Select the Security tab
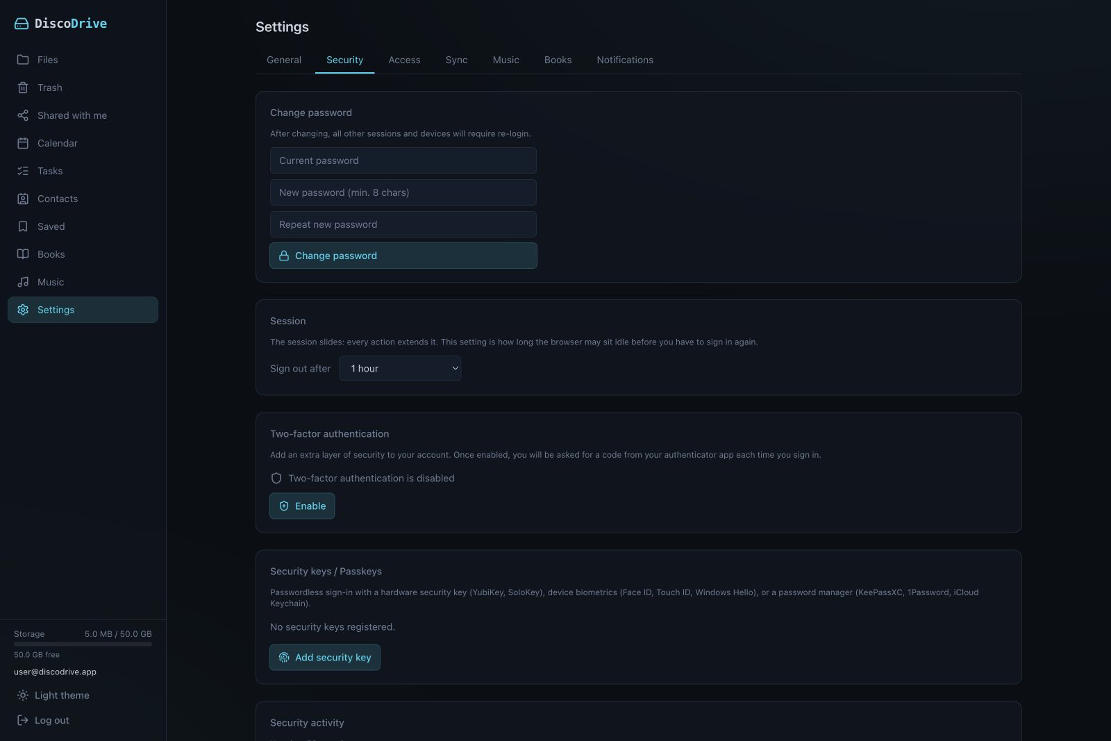 click(344, 60)
